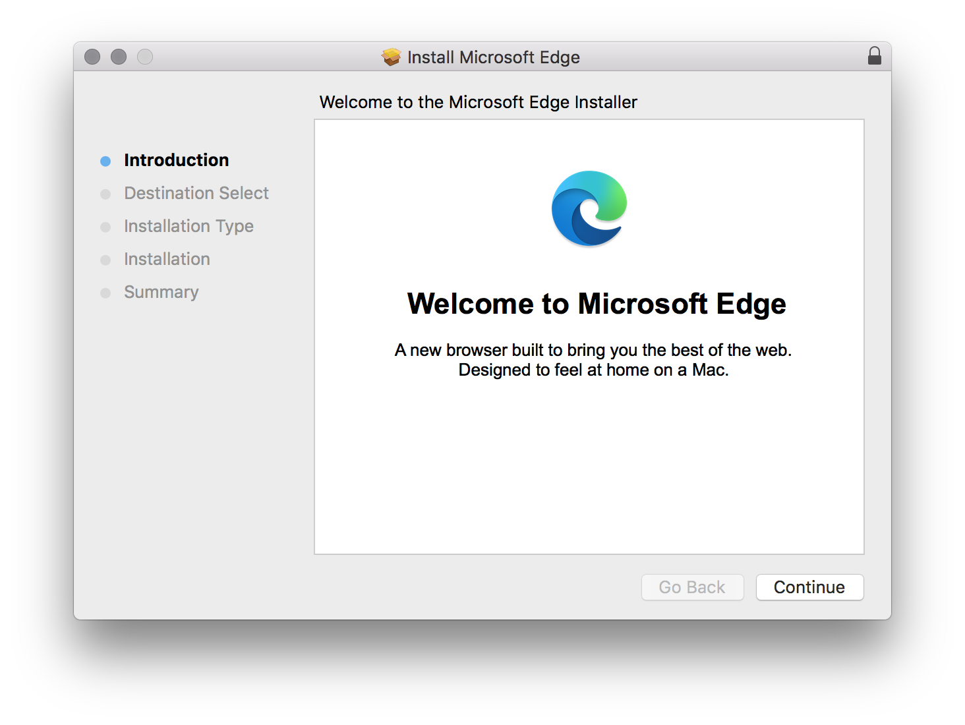Screen dimensions: 965x725
Task: Open the Summary step label
Action: tap(161, 292)
